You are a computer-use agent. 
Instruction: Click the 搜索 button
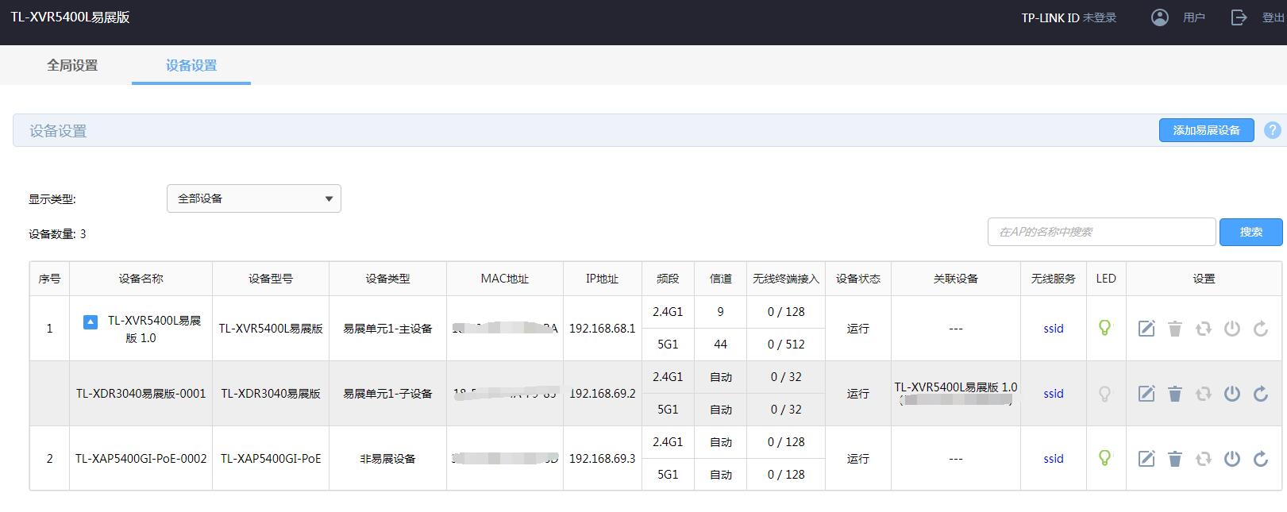[x=1251, y=232]
